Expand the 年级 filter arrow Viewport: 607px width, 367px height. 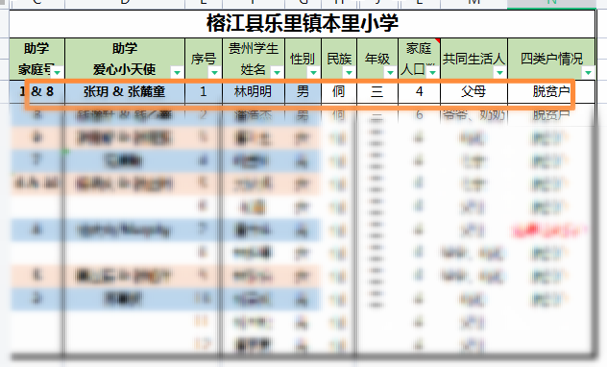[x=390, y=72]
